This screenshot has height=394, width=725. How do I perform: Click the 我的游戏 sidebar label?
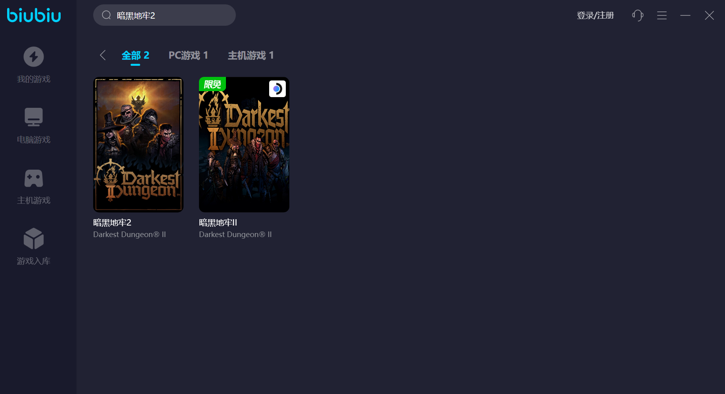[x=34, y=79]
